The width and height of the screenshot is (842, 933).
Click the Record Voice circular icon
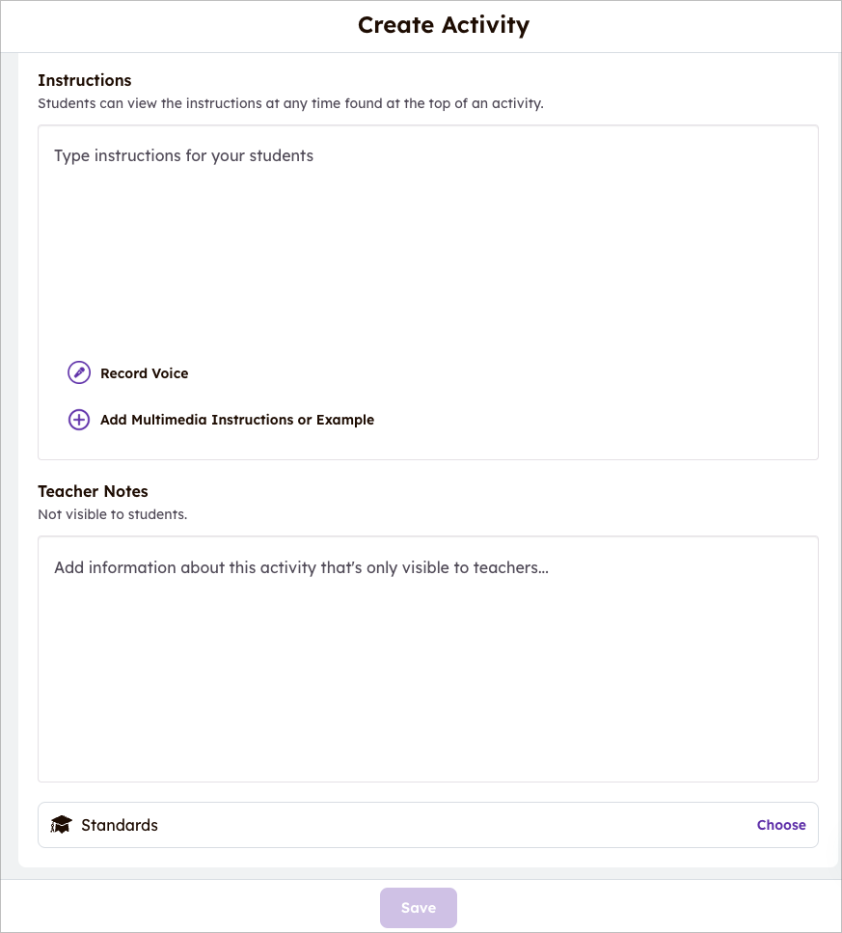pos(79,373)
